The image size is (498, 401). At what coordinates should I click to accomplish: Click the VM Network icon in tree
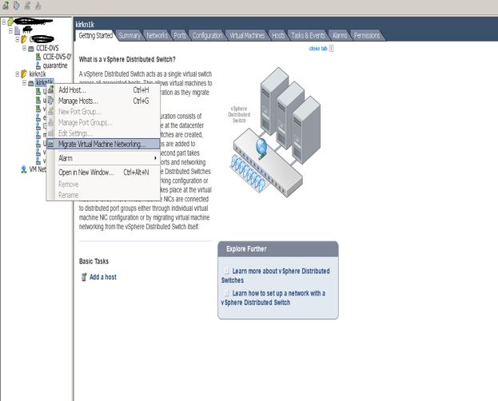pyautogui.click(x=24, y=169)
